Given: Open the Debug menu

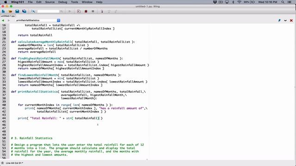Looking at the screenshot, I should (x=63, y=2).
